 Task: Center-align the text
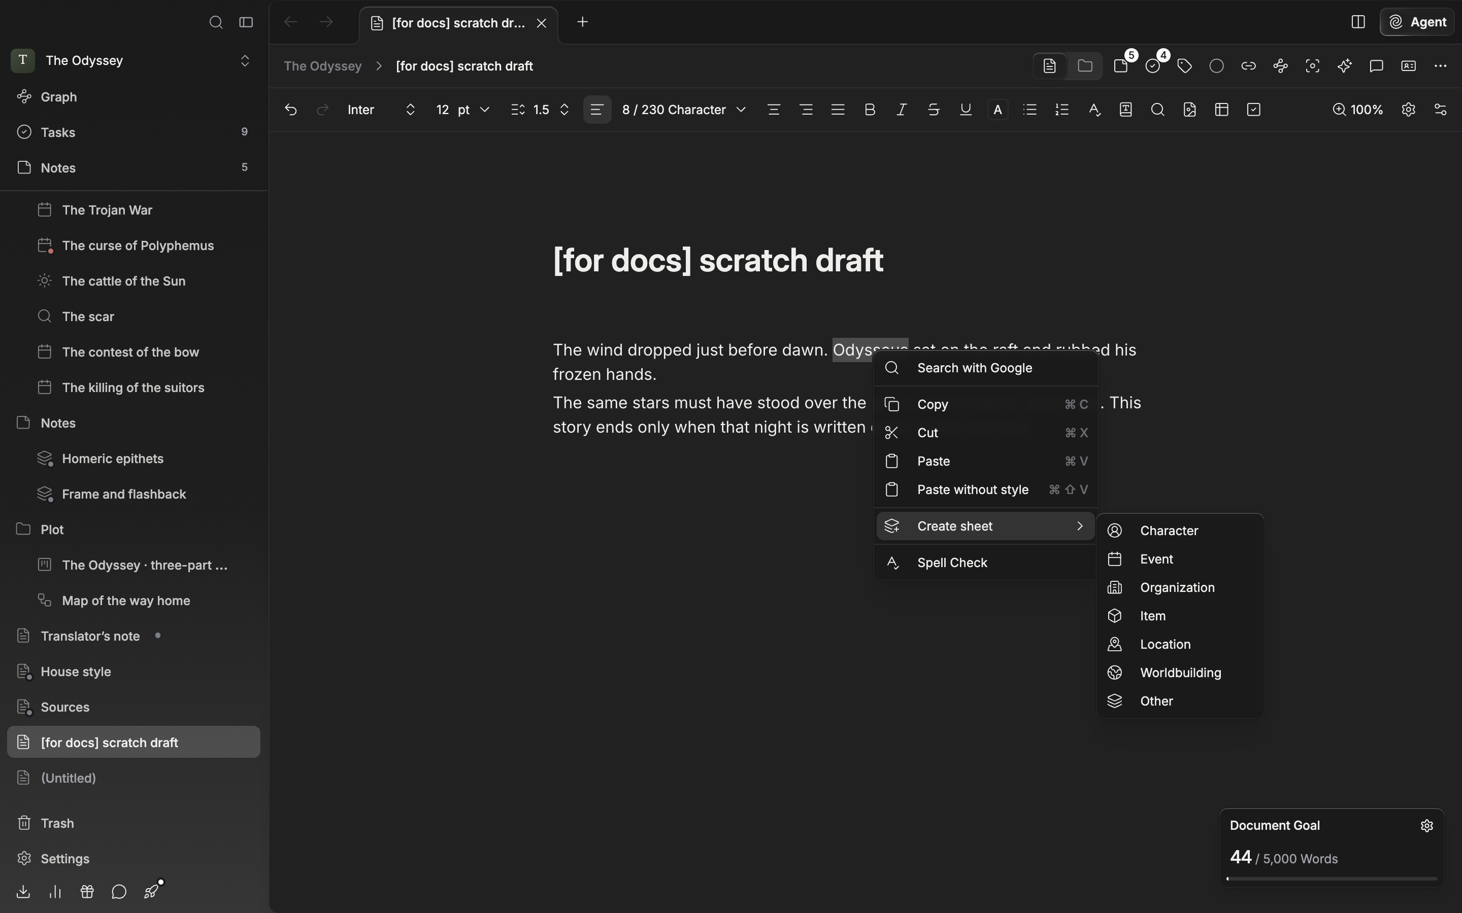[774, 110]
